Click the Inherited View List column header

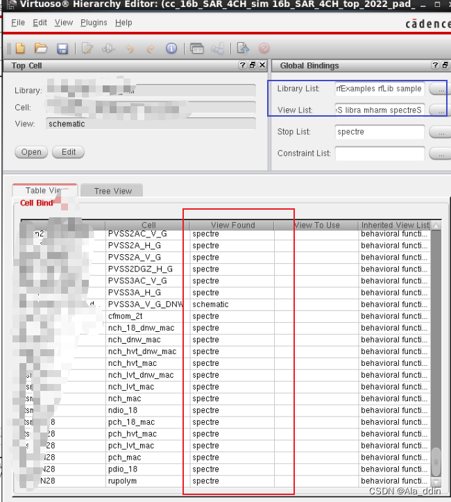395,225
